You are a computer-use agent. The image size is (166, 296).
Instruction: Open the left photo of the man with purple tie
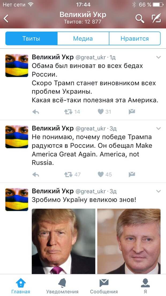(63, 241)
